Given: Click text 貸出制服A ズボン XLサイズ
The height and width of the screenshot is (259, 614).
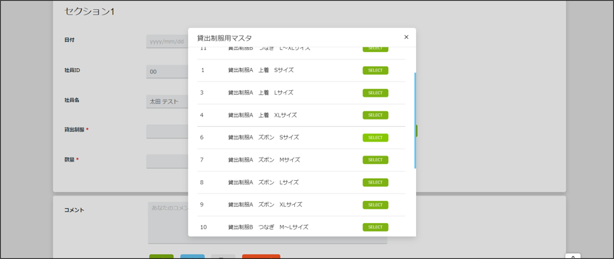Looking at the screenshot, I should click(265, 205).
